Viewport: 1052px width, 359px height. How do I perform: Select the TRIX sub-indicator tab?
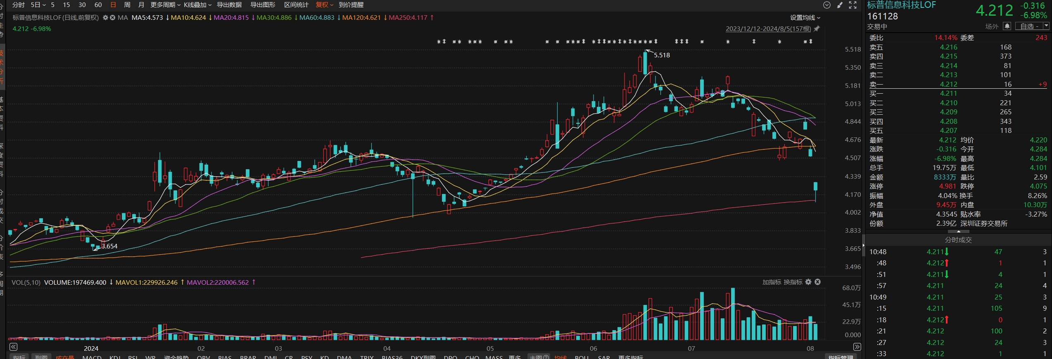point(367,357)
